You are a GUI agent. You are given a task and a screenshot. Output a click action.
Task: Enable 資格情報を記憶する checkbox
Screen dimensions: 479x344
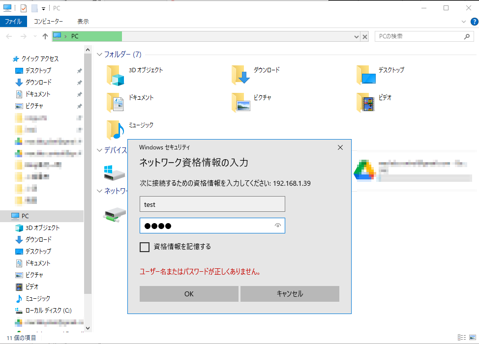[x=145, y=247]
